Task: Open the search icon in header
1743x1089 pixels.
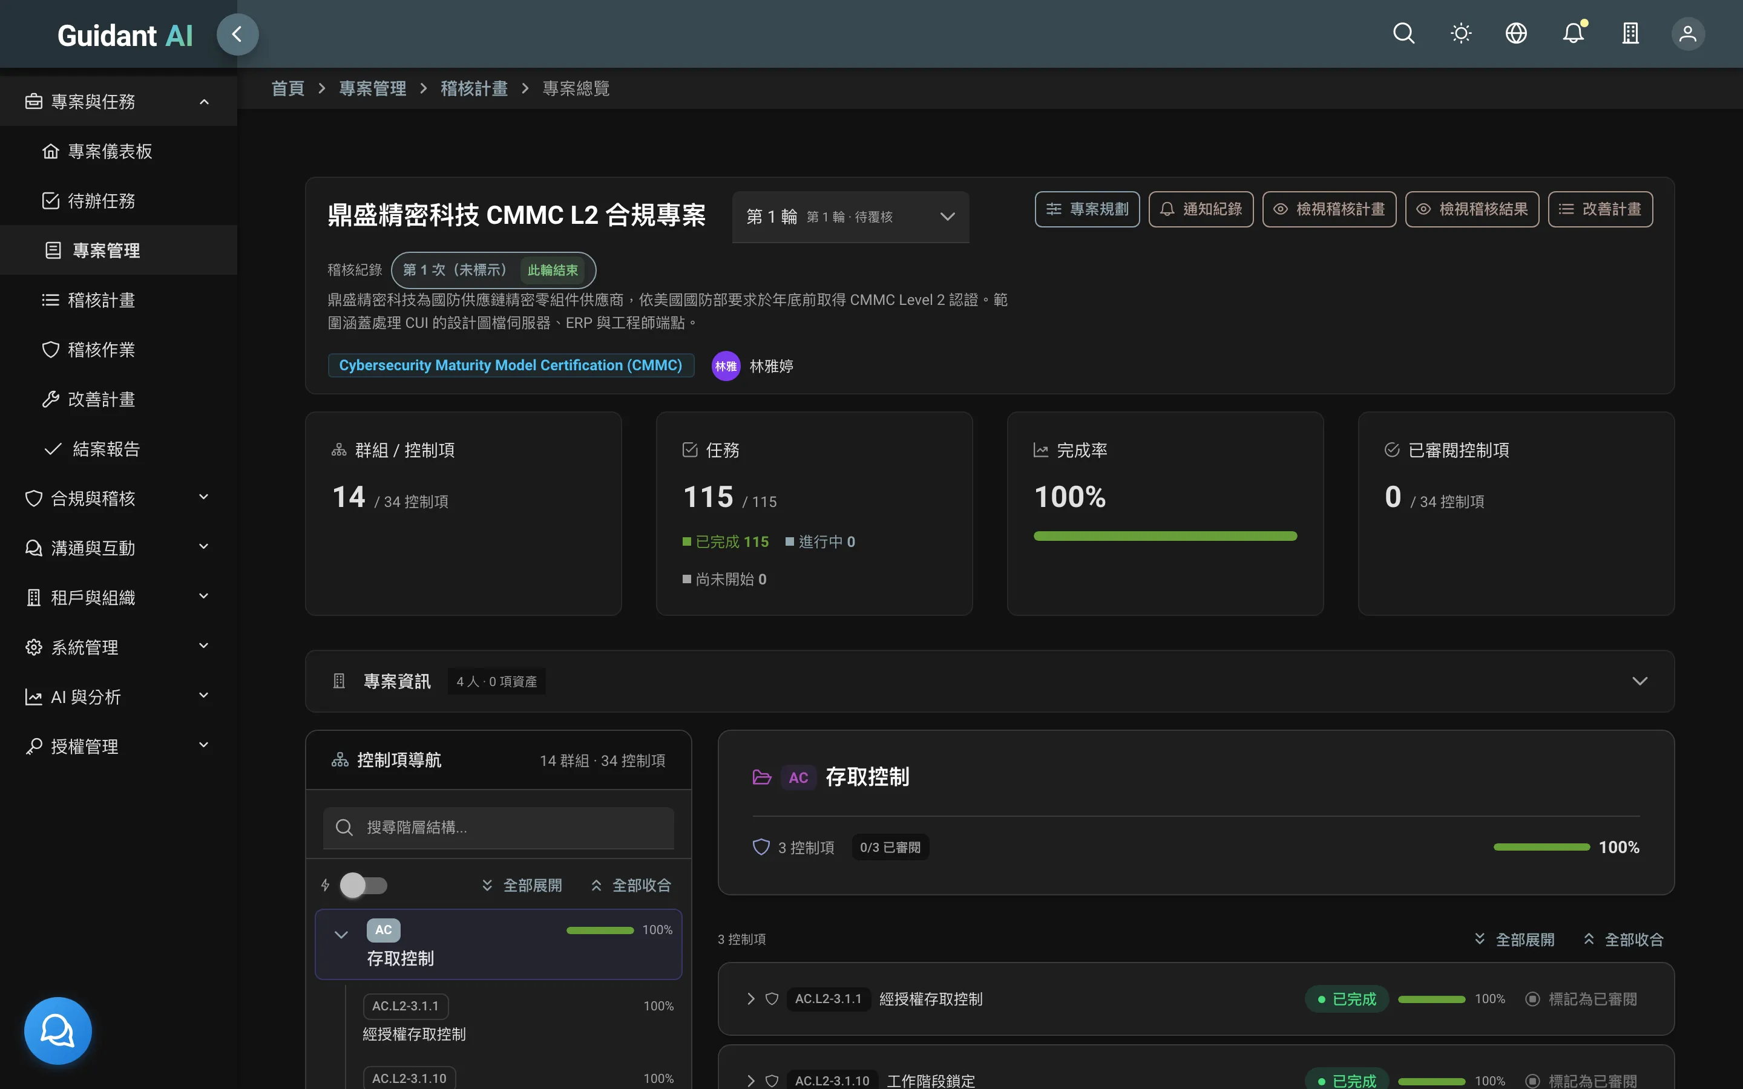Action: (1403, 34)
